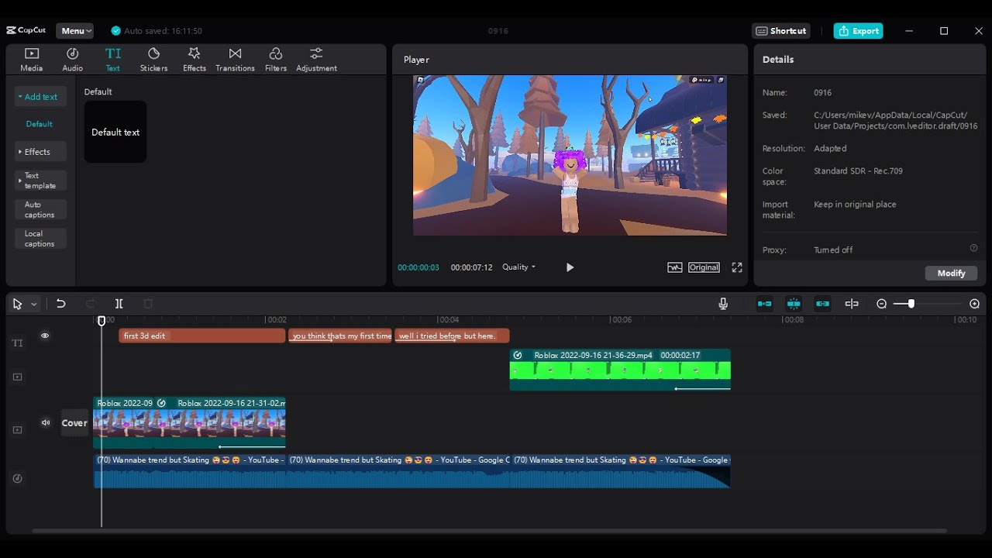Select the 'first 3d edit' text clip
Image resolution: width=992 pixels, height=558 pixels.
202,336
